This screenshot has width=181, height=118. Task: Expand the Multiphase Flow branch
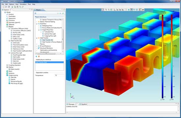click(x=39, y=26)
